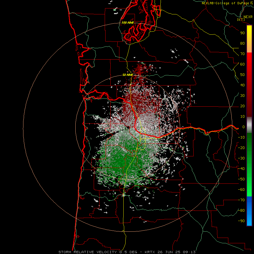Click the -70 value on the velocity scale
This screenshot has height=254, width=254.
tap(241, 200)
